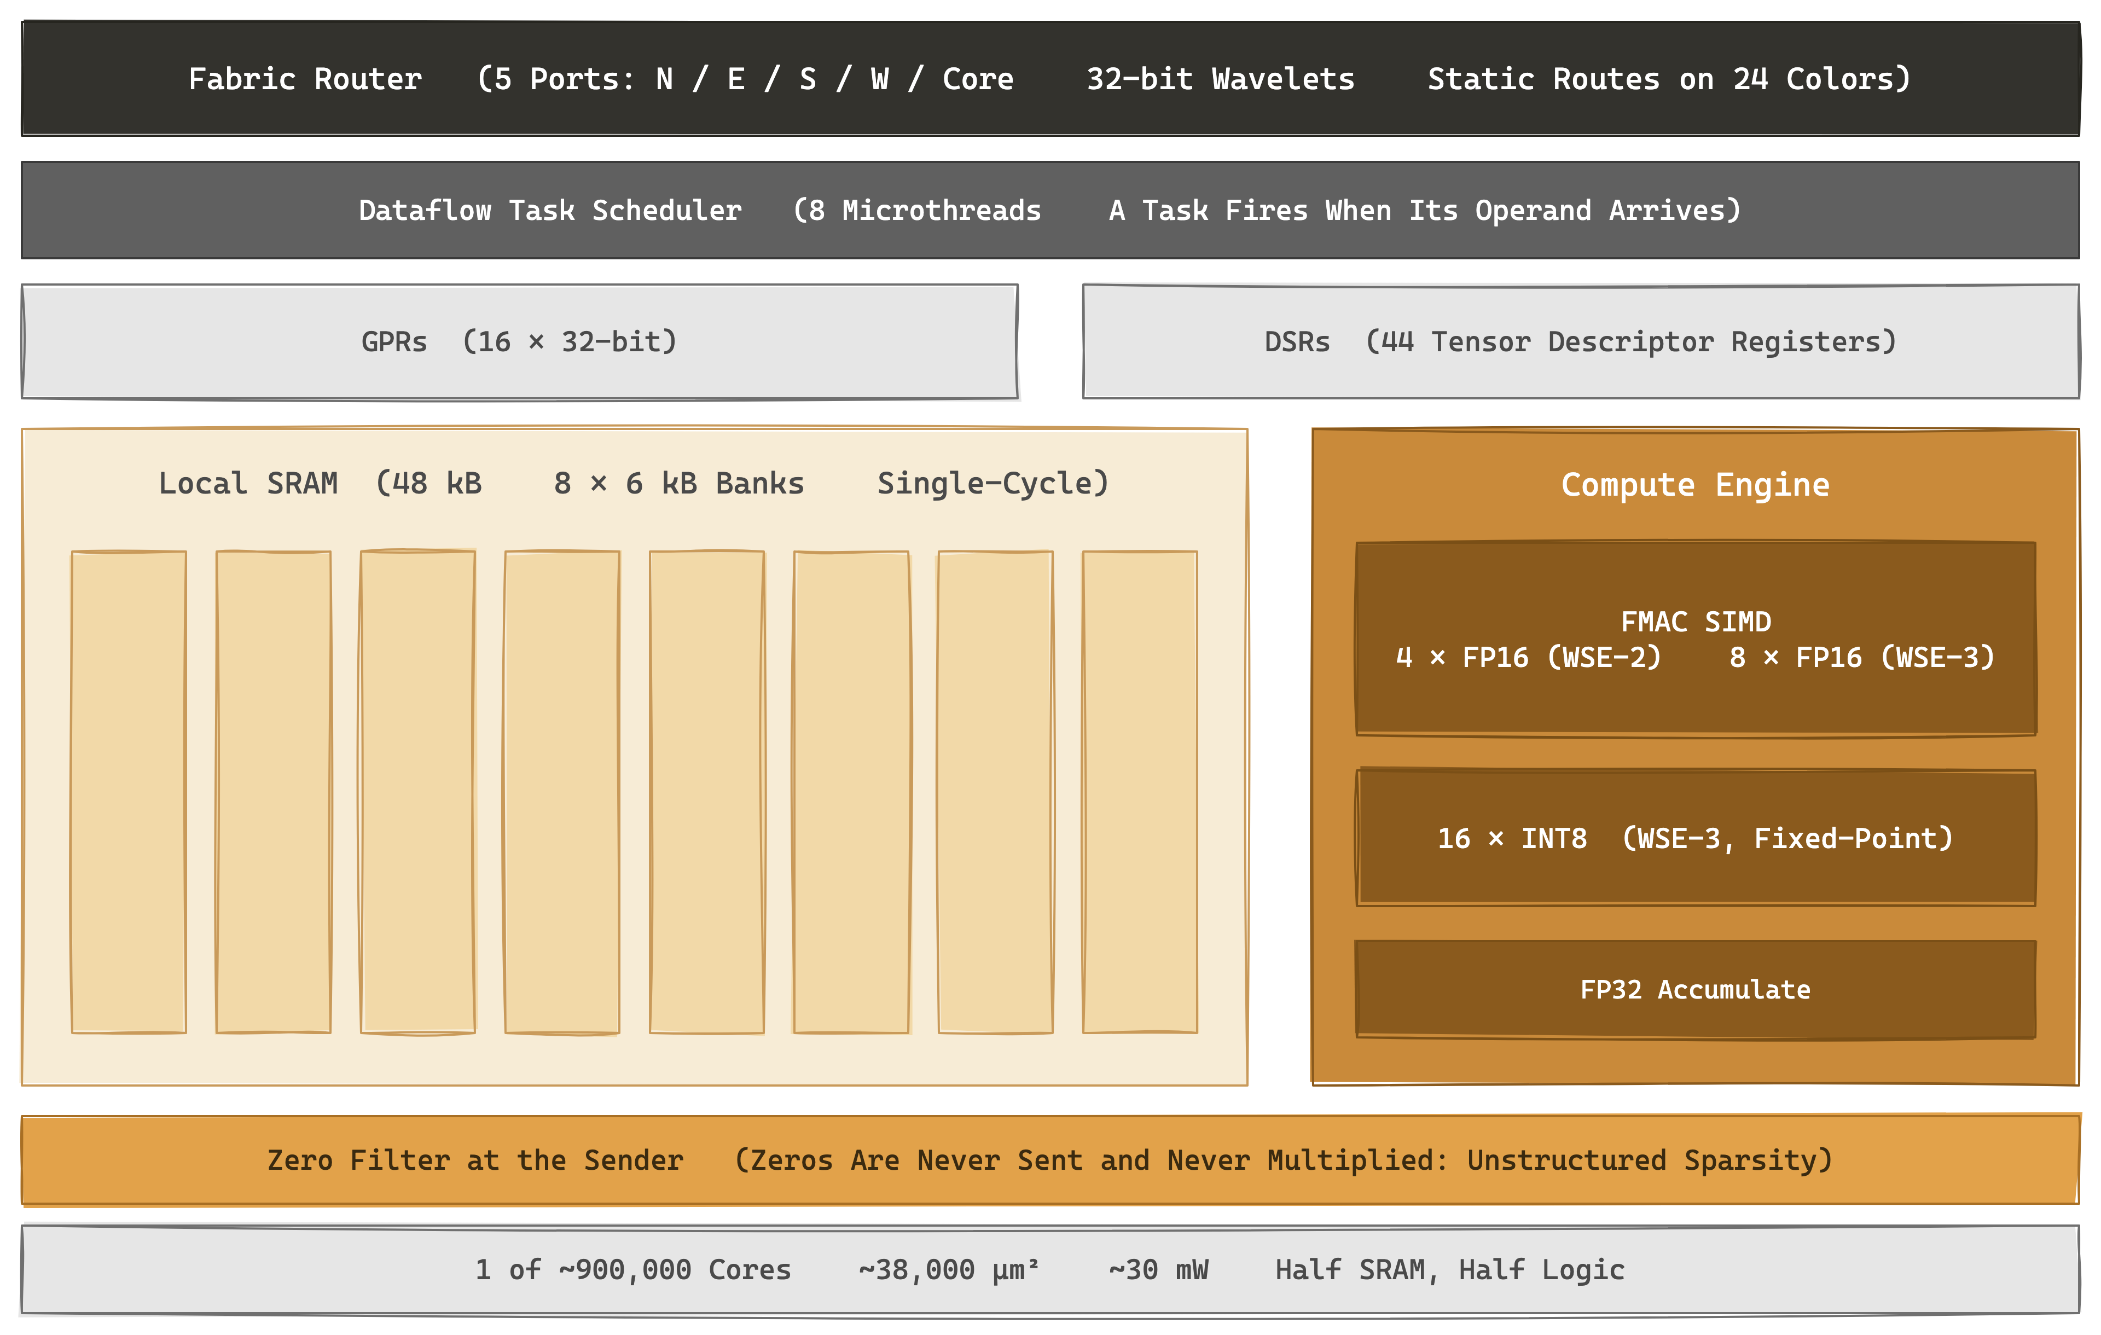Viewport: 2101px width, 1335px height.
Task: Click the text "Half SRAM, Half Logic"
Action: [x=1450, y=1270]
